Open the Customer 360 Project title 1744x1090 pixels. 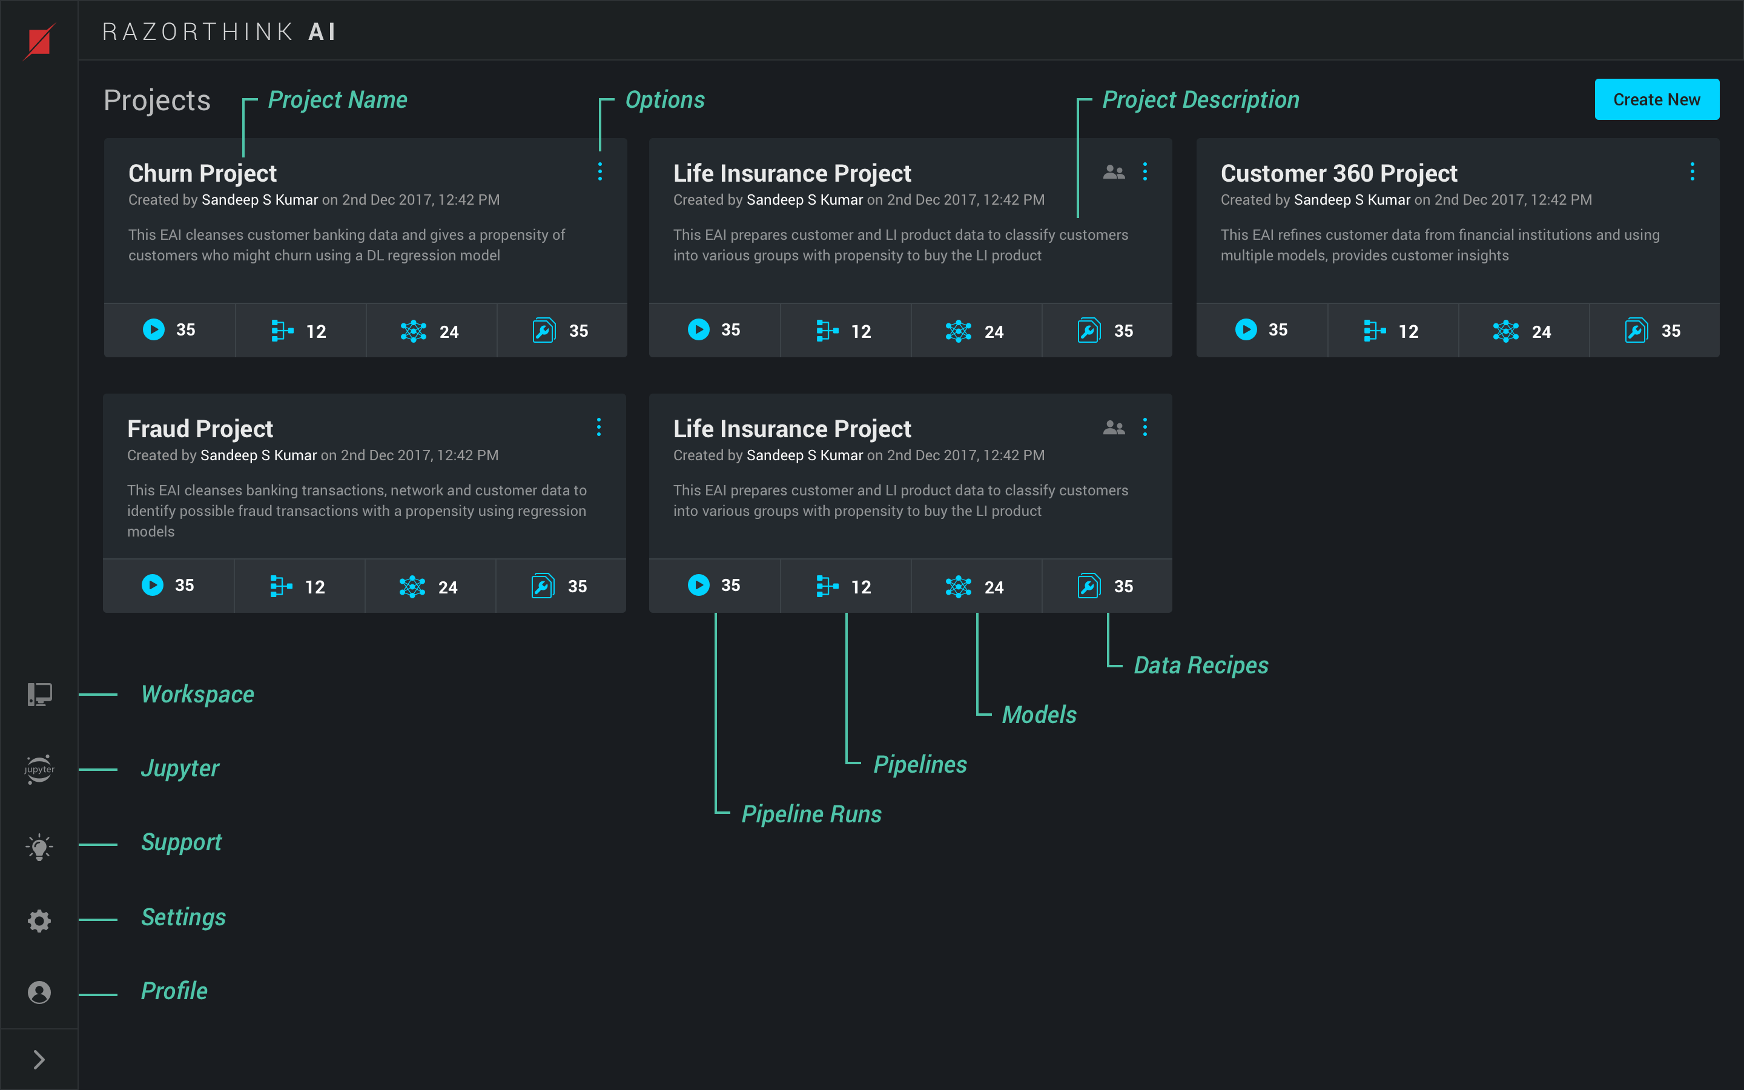(1338, 173)
